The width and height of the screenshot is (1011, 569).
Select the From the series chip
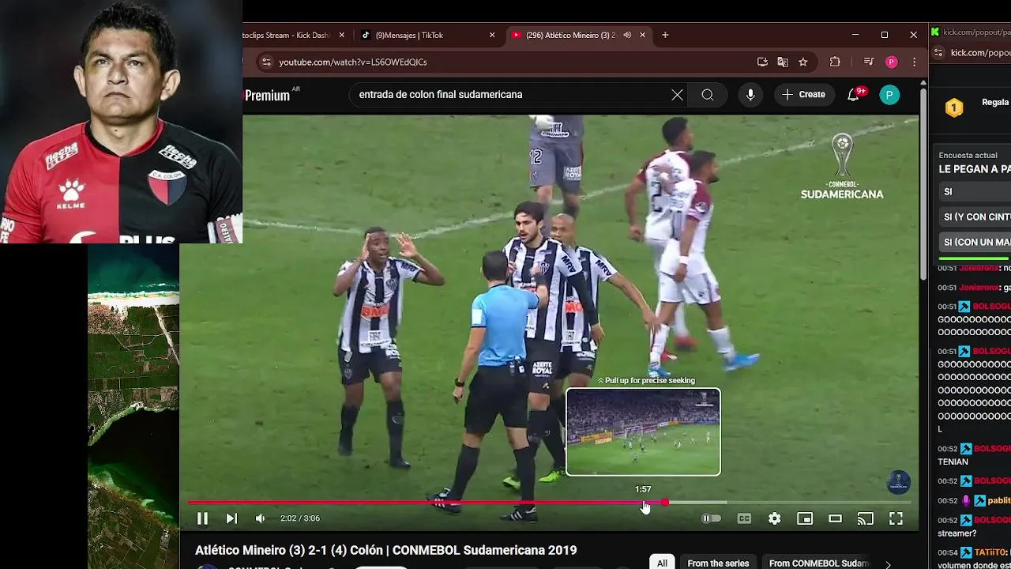click(718, 563)
